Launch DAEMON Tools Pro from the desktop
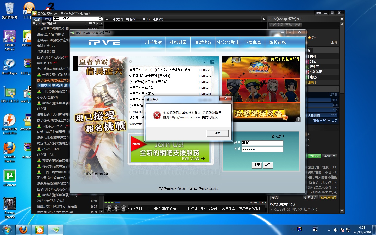The height and width of the screenshot is (235, 376). tap(10, 124)
